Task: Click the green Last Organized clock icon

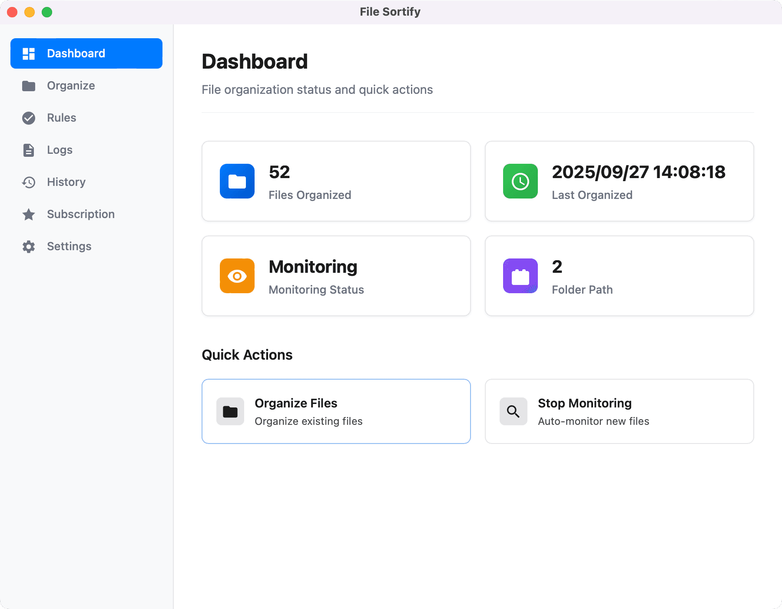Action: pyautogui.click(x=520, y=181)
